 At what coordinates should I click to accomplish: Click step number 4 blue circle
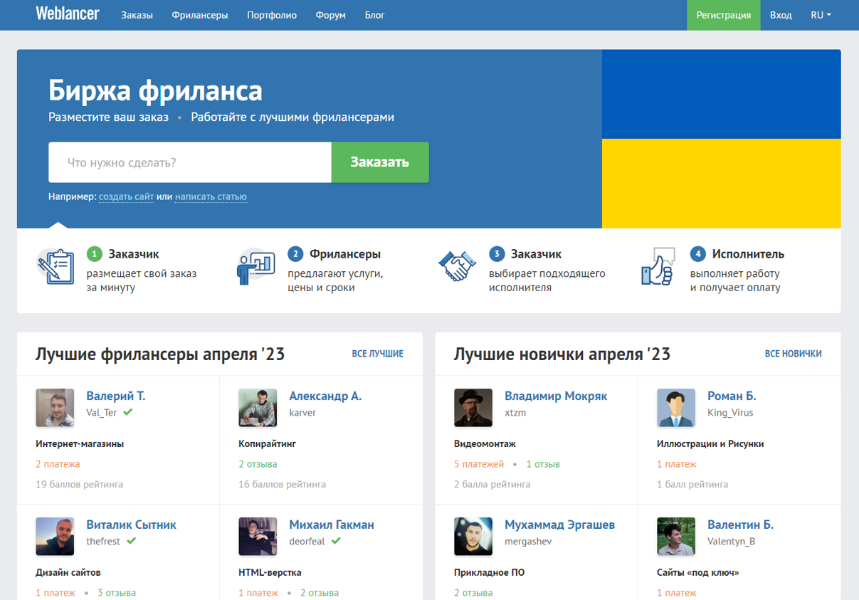(698, 254)
